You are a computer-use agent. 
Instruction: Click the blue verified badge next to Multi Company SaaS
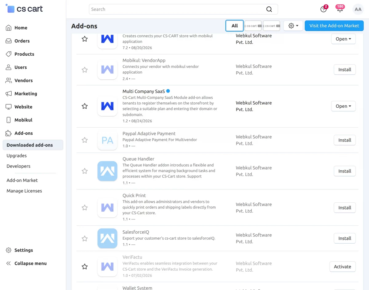click(168, 91)
